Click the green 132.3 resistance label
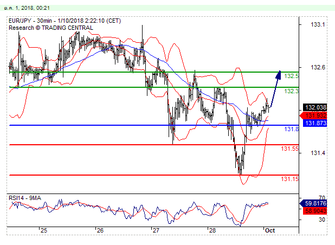 pyautogui.click(x=291, y=91)
